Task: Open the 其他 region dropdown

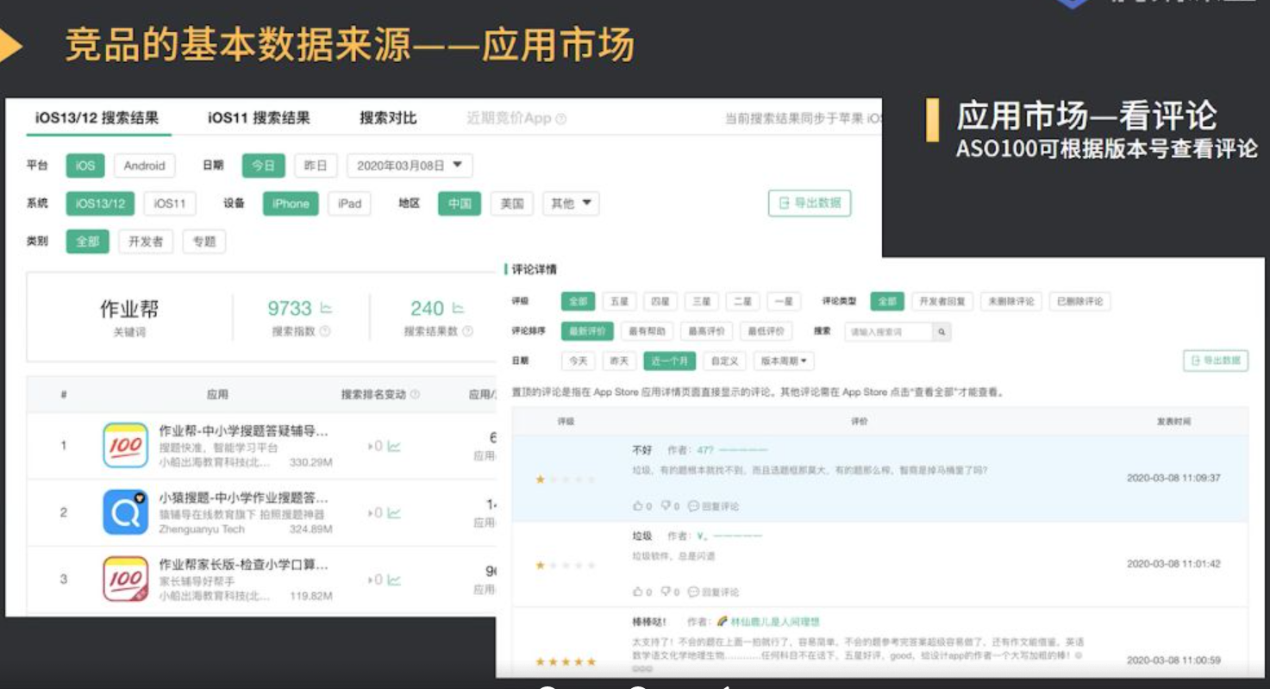Action: click(571, 204)
